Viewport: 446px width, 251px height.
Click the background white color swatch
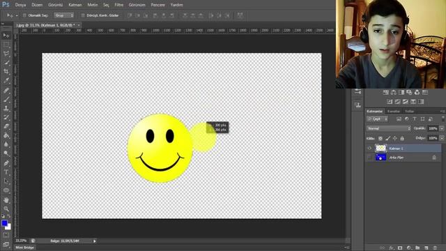coord(9,227)
